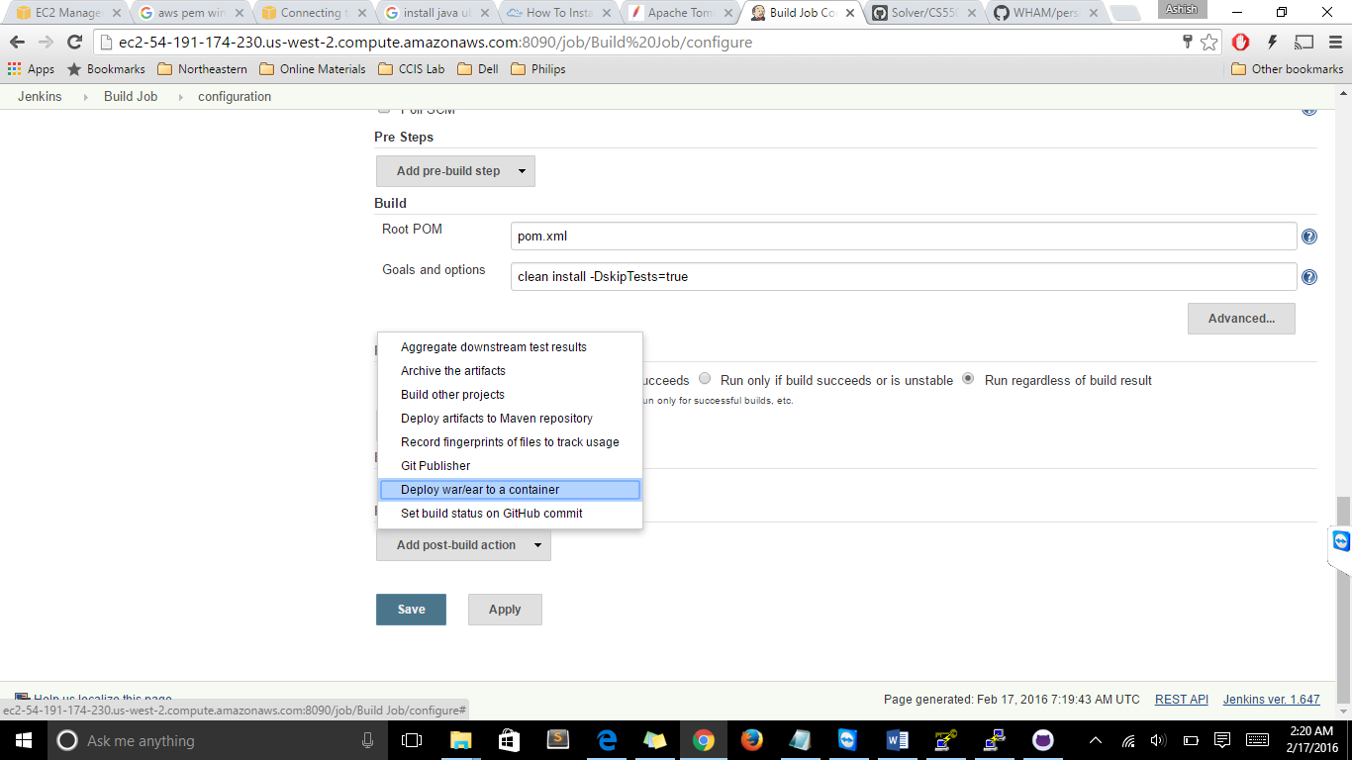Image resolution: width=1352 pixels, height=760 pixels.
Task: Click help icon for Goals and options
Action: [1308, 278]
